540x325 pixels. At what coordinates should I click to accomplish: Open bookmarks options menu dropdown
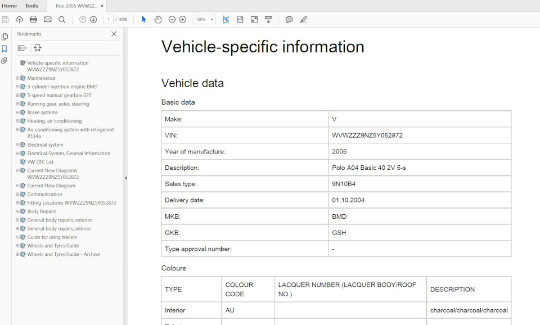tap(22, 48)
